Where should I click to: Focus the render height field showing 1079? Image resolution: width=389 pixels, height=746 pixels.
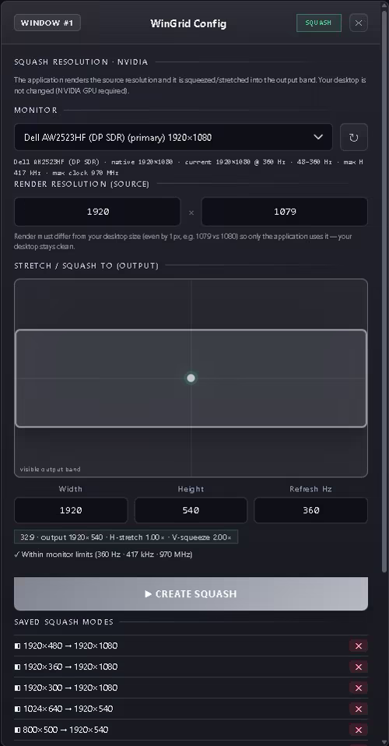coord(285,212)
